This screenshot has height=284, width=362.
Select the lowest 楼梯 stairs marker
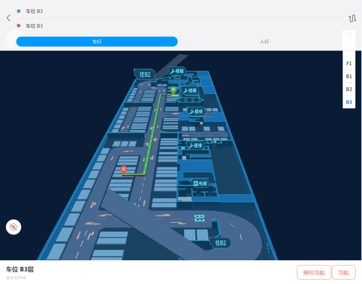[194, 145]
